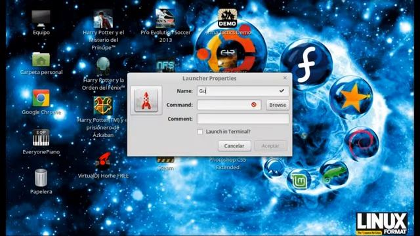This screenshot has width=420, height=236.
Task: Click the Cancelar button
Action: [234, 146]
